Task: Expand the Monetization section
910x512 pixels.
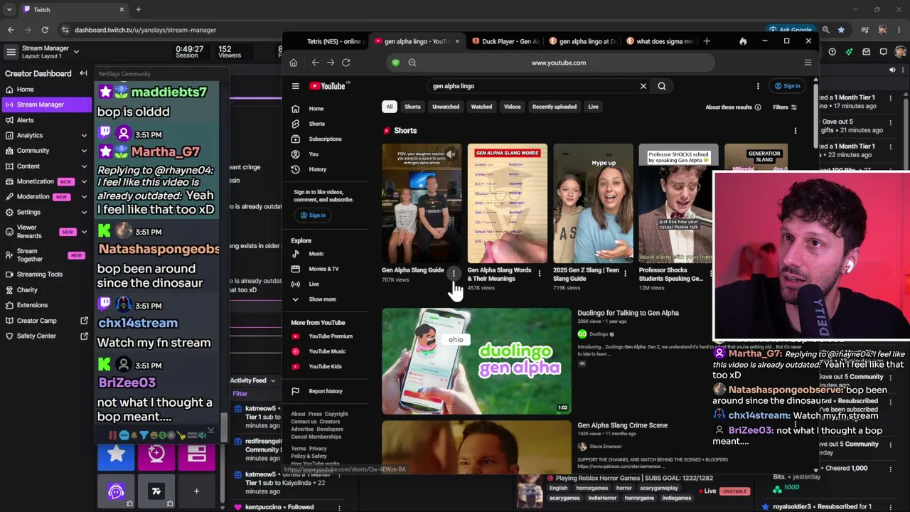Action: 84,181
